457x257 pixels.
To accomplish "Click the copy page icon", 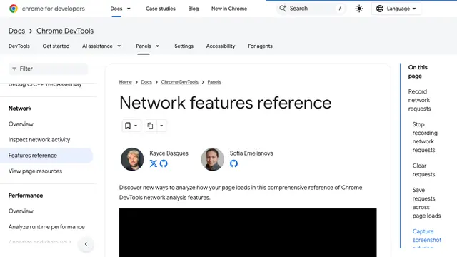I will pos(150,126).
